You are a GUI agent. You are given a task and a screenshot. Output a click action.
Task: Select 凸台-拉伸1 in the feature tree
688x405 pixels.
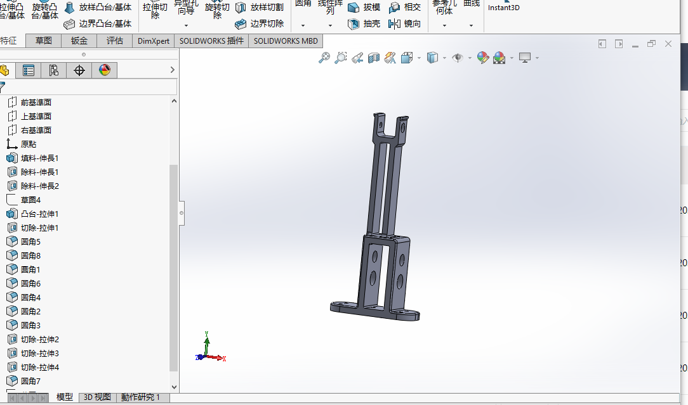point(39,214)
